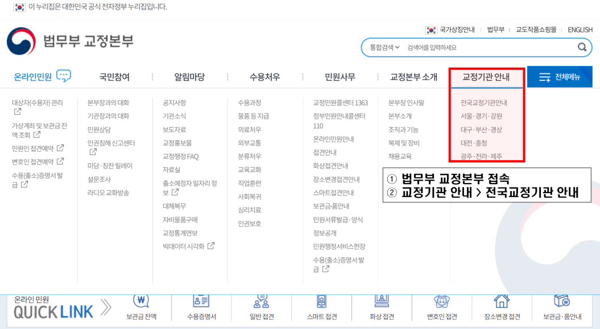The image size is (600, 329).
Task: Expand the 통합검색 dropdown
Action: coord(384,47)
